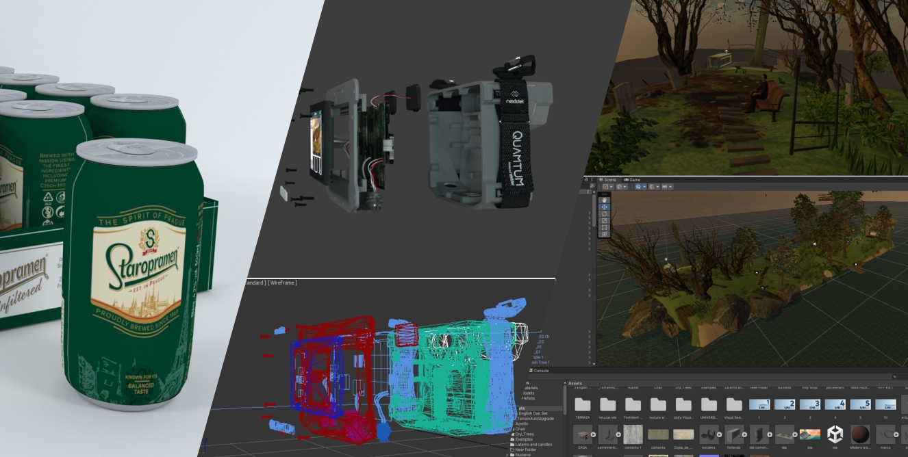Open the TERRAZA folder
Screen dimensions: 908x457
(x=583, y=406)
